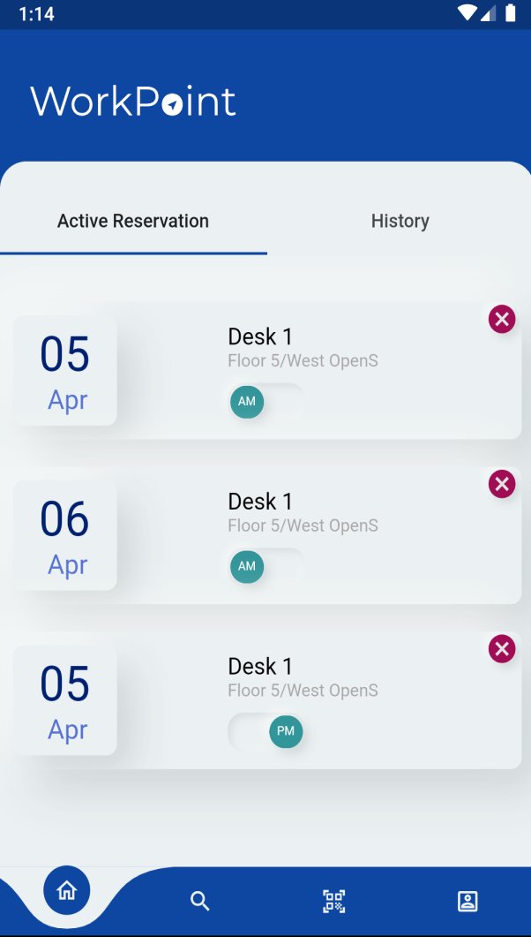The width and height of the screenshot is (531, 937).
Task: Tap the 05 Apr date tile on the top card
Action: click(x=64, y=369)
